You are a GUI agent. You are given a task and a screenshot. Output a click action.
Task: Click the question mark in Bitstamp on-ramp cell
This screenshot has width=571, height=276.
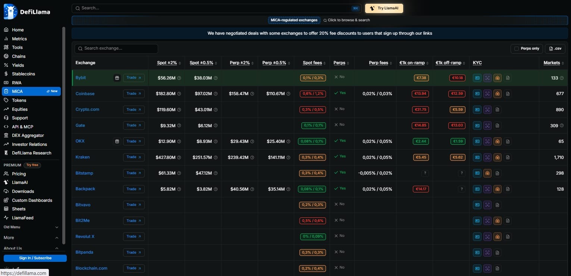point(424,173)
